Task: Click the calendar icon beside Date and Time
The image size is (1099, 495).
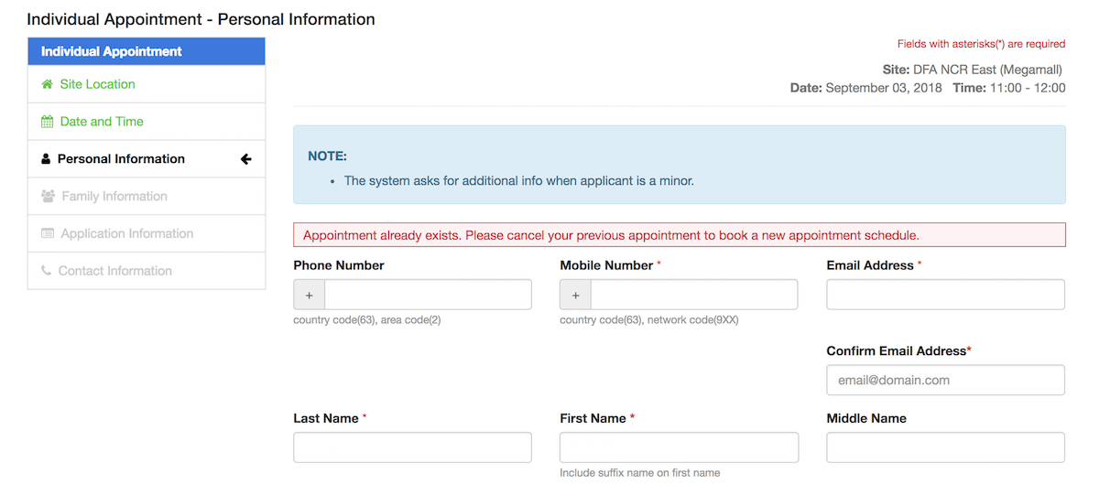Action: pos(48,122)
